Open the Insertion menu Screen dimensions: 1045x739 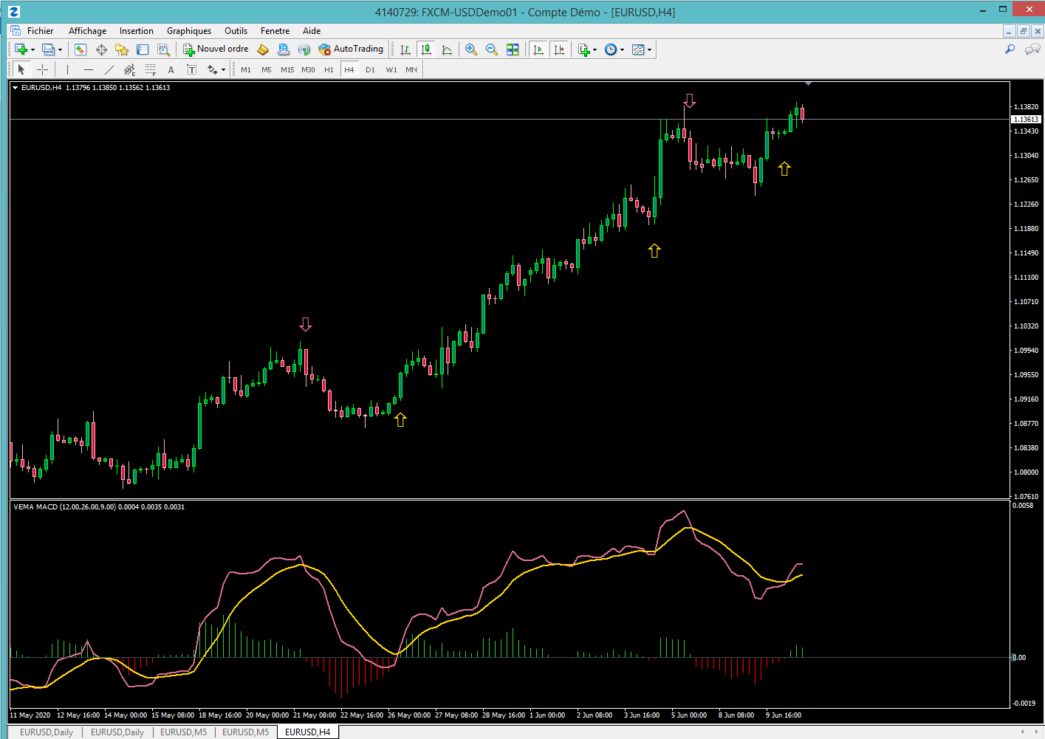[137, 31]
